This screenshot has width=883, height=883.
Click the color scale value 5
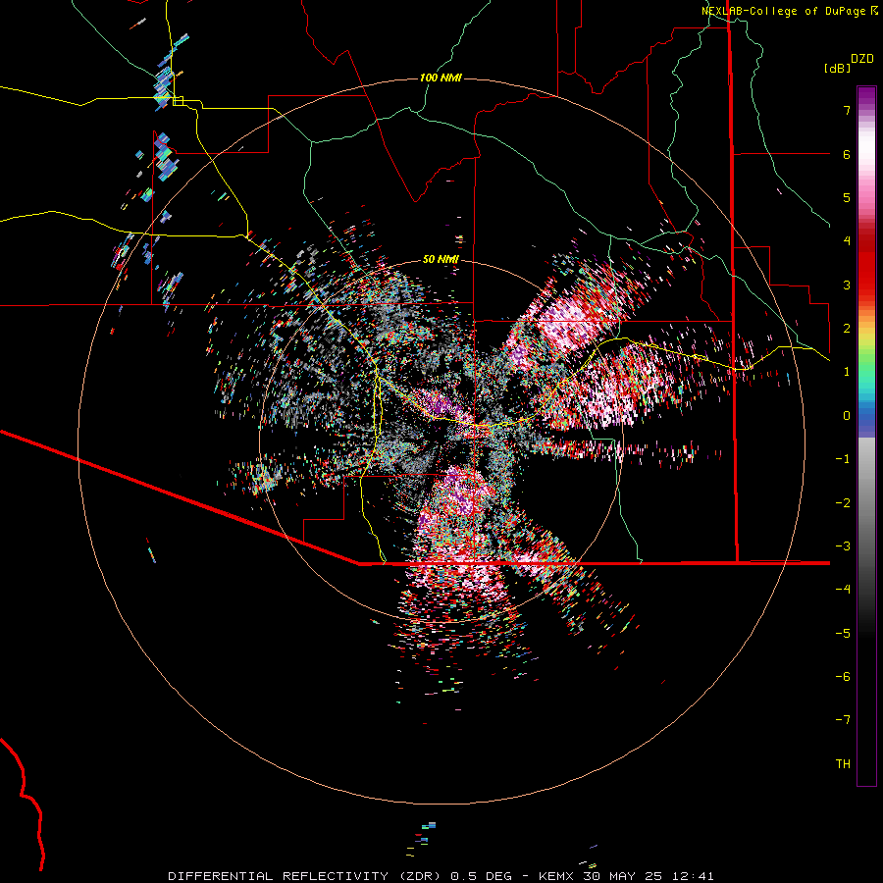[x=847, y=197]
